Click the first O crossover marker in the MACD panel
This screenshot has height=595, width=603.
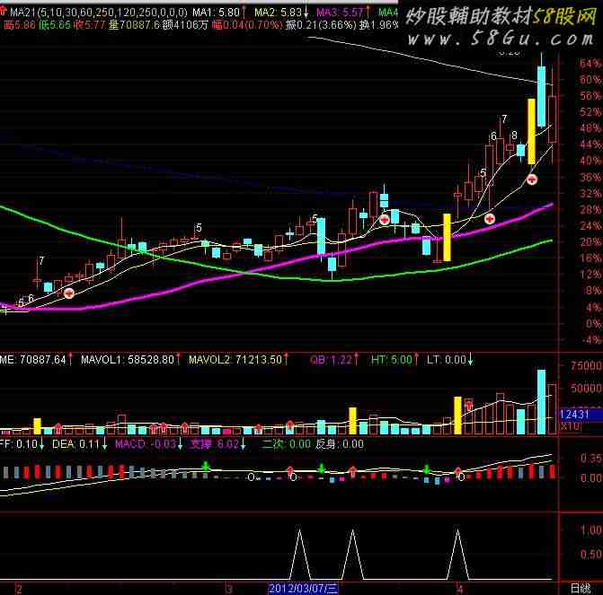tap(251, 477)
